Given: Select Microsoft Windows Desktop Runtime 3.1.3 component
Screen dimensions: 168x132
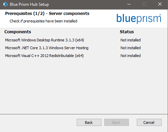Looking at the screenshot, I should pyautogui.click(x=44, y=40).
